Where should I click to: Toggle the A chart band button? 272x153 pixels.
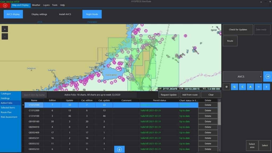[250, 87]
